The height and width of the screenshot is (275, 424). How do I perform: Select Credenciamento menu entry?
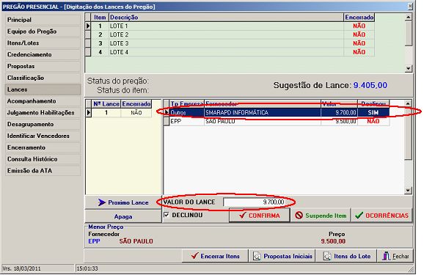coord(43,54)
